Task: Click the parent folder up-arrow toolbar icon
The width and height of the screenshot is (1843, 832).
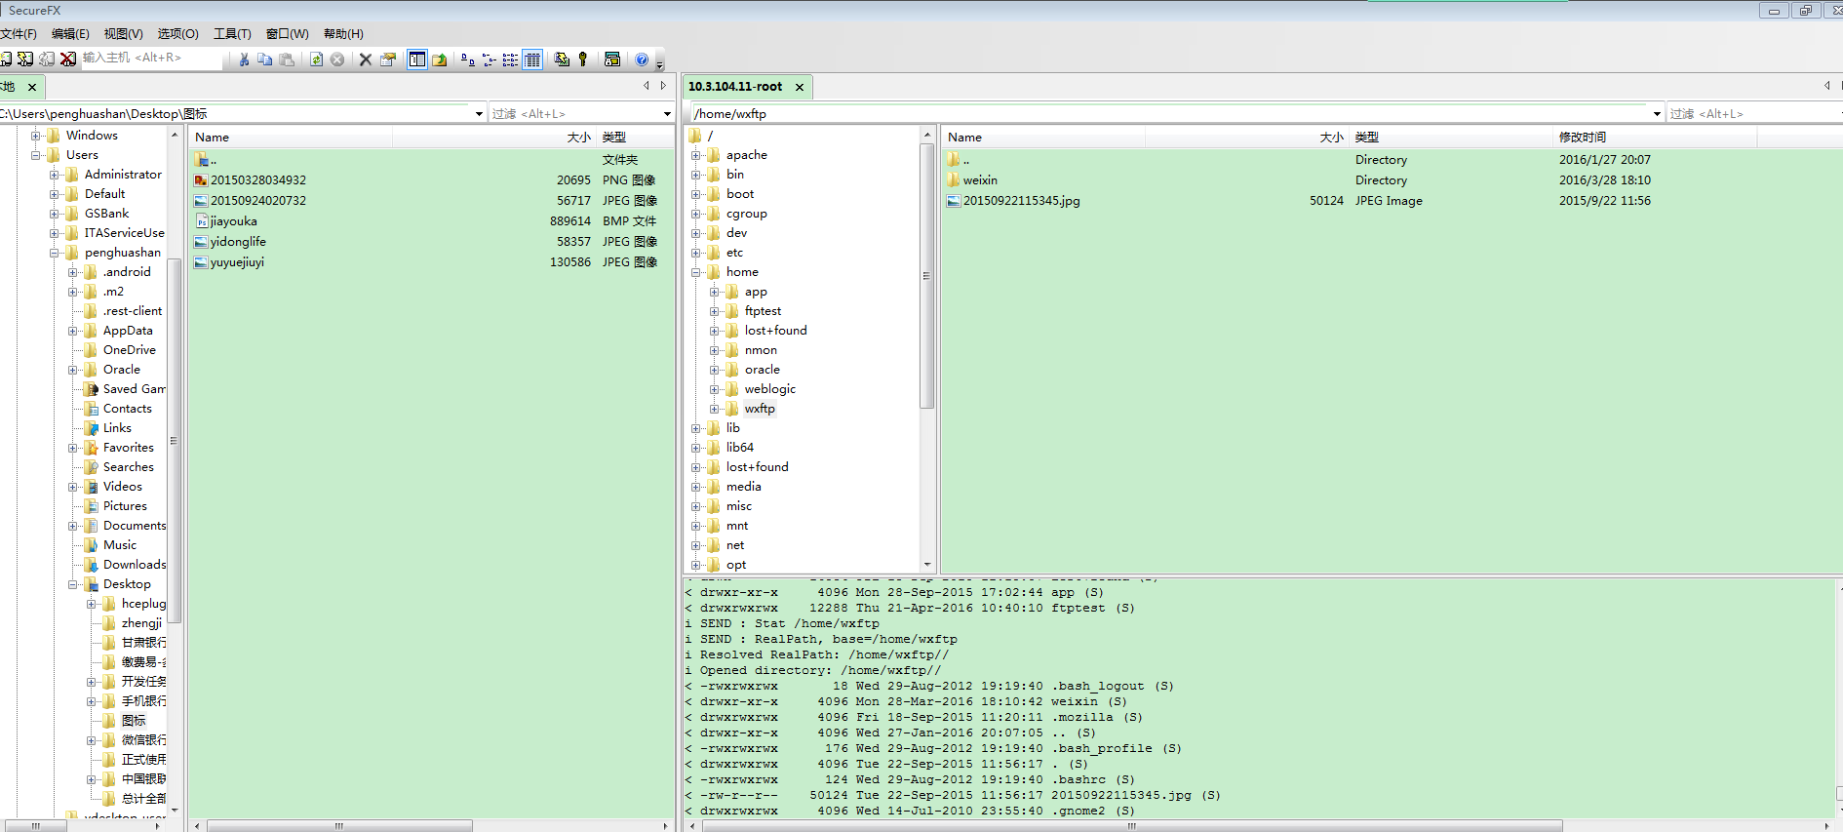Action: click(x=440, y=59)
